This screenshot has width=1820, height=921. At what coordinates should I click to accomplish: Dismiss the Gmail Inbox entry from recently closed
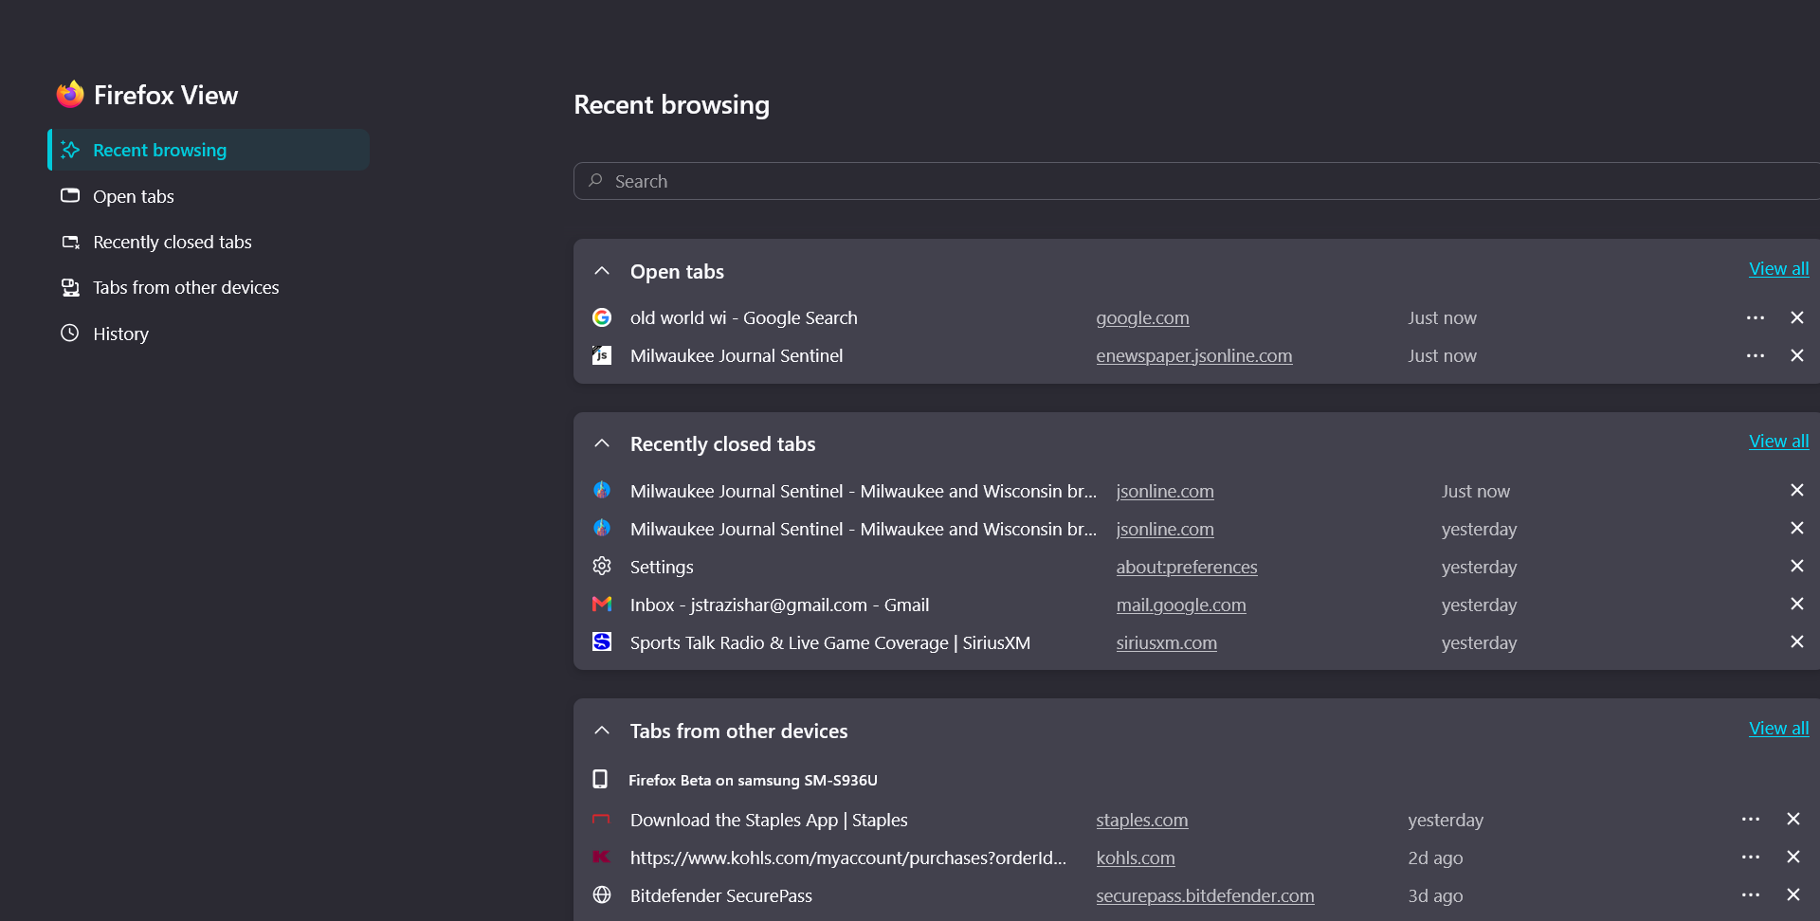point(1797,604)
